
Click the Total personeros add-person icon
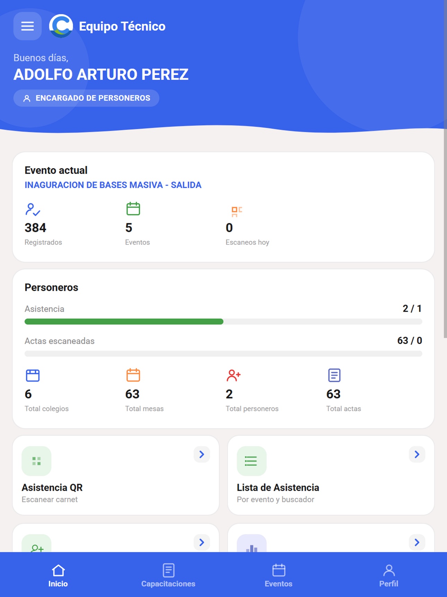[x=234, y=375]
